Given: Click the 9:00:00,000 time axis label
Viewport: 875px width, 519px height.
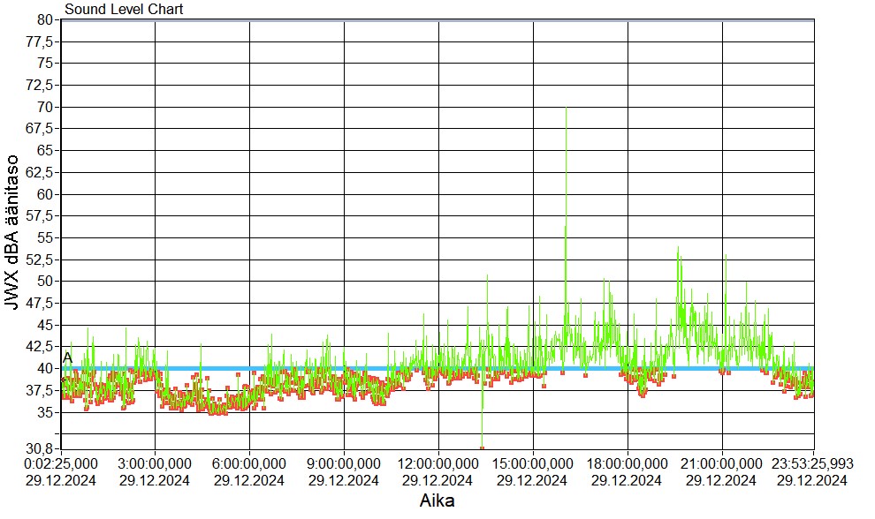Looking at the screenshot, I should click(x=344, y=464).
